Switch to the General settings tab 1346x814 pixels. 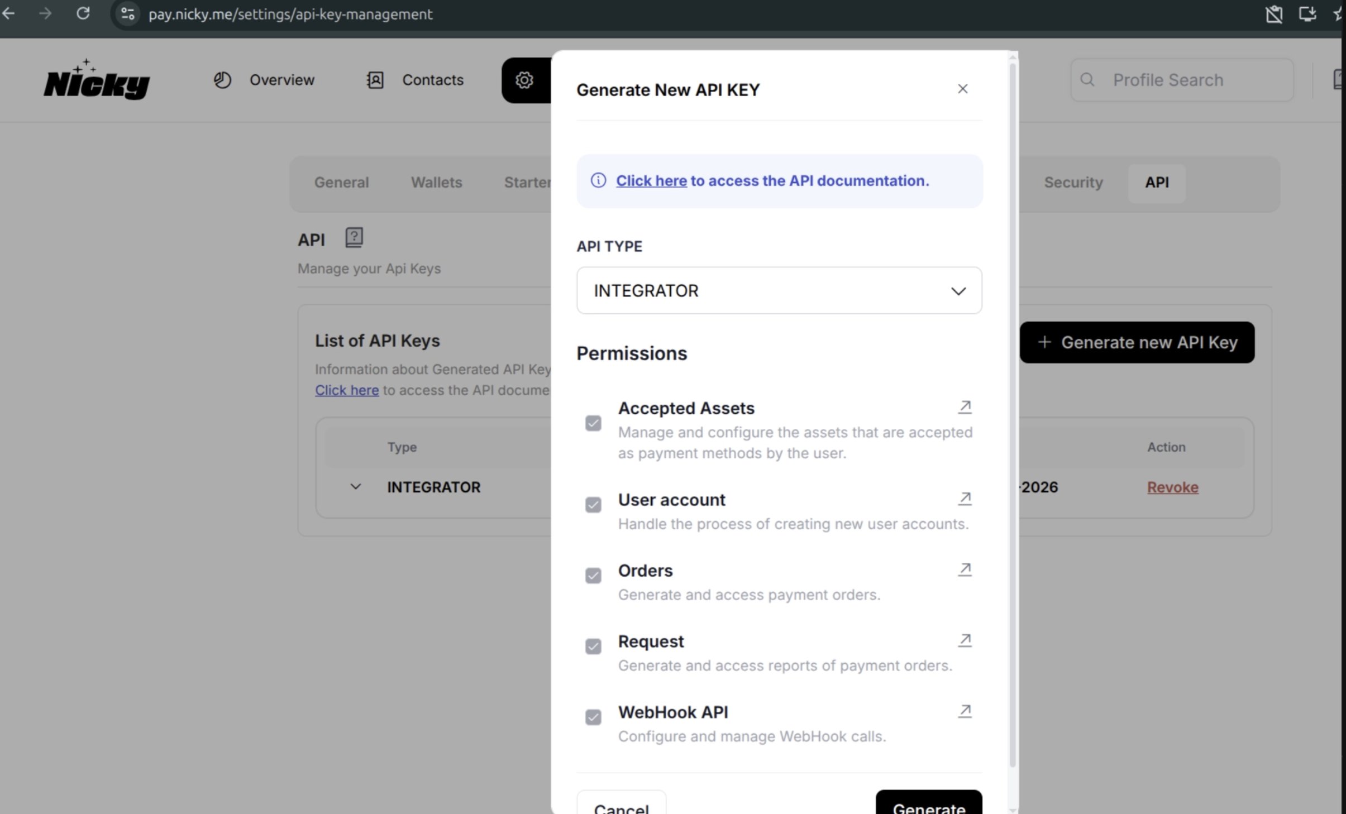pyautogui.click(x=341, y=183)
